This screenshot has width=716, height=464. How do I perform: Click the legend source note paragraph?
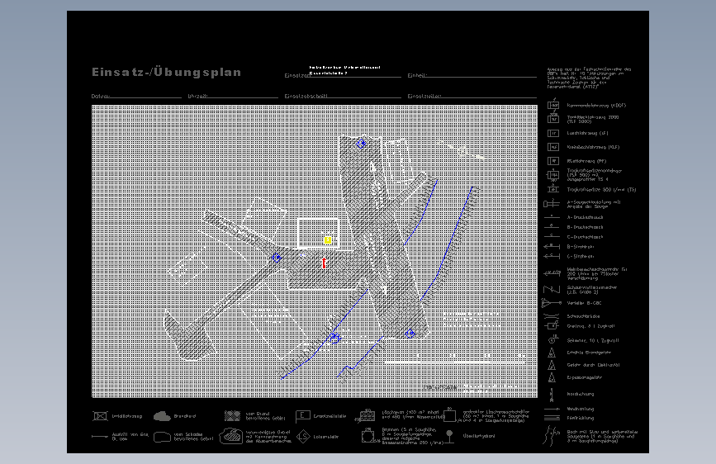(x=589, y=78)
